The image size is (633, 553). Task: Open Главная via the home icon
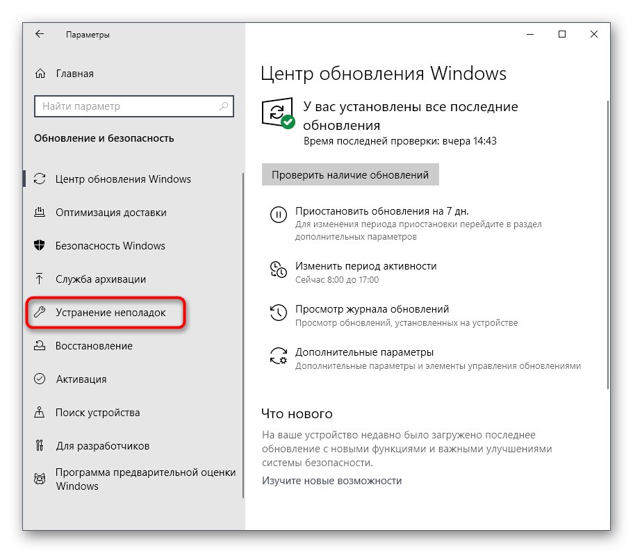click(x=40, y=73)
